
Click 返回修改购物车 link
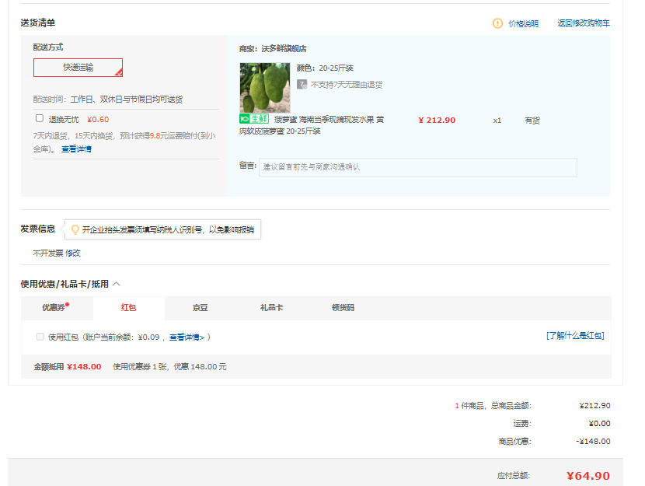click(584, 23)
